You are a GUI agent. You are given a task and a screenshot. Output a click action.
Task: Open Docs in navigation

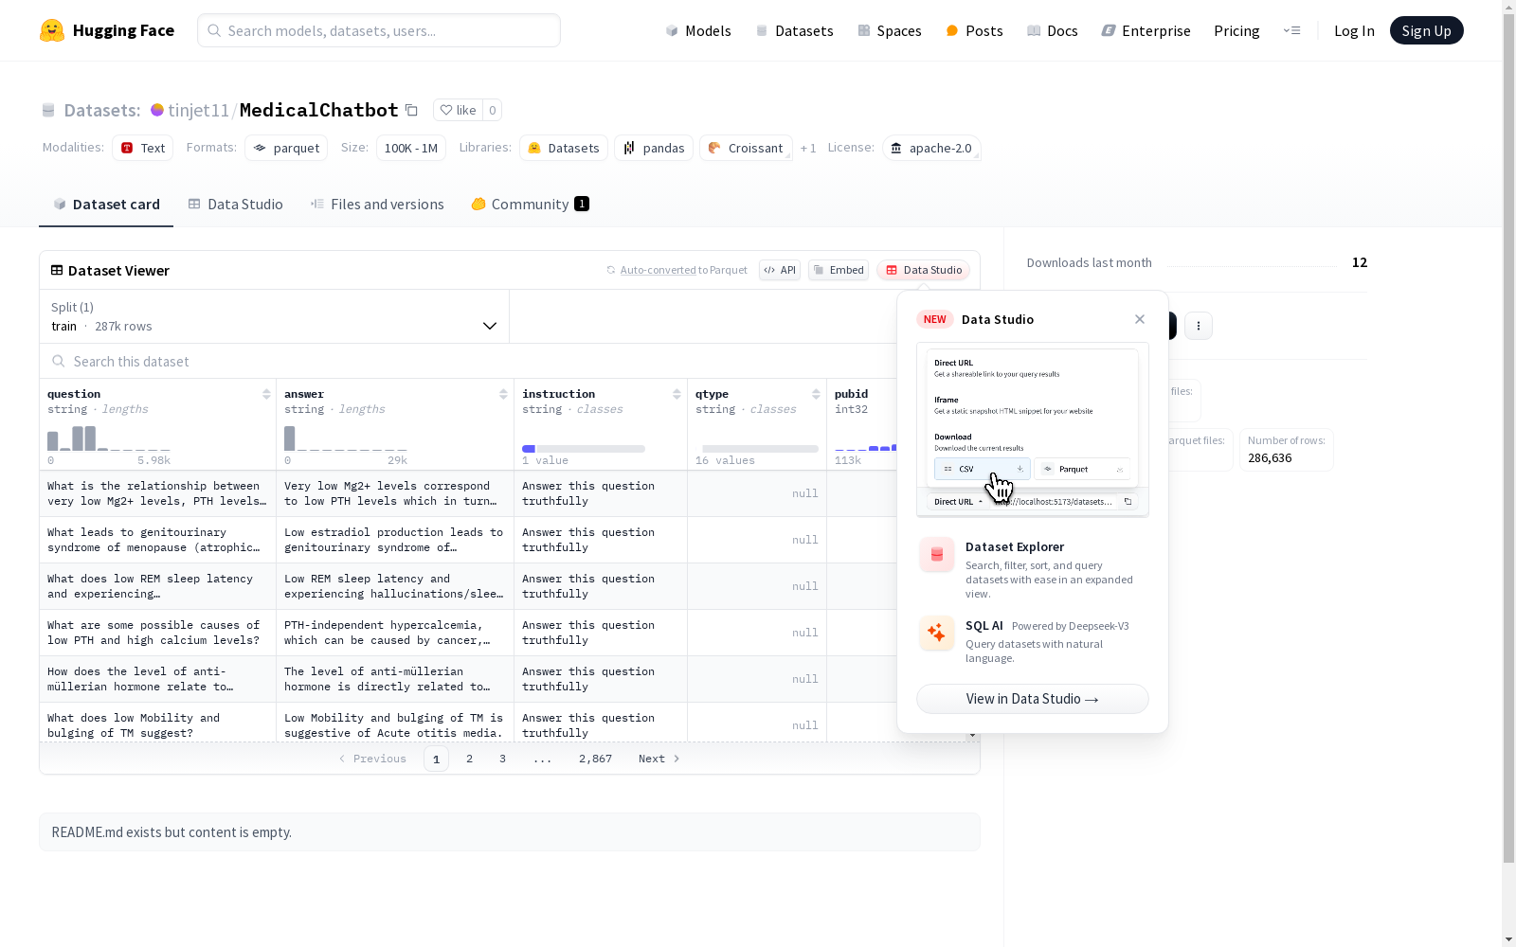[x=1052, y=30]
